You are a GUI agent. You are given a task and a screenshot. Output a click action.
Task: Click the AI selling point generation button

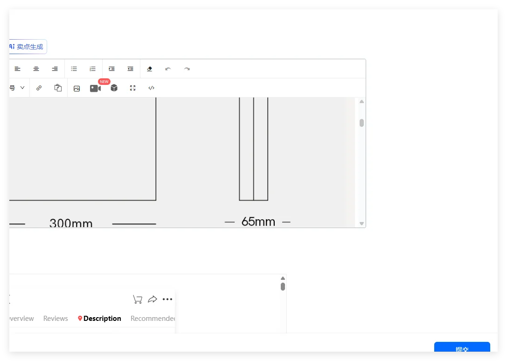coord(28,47)
